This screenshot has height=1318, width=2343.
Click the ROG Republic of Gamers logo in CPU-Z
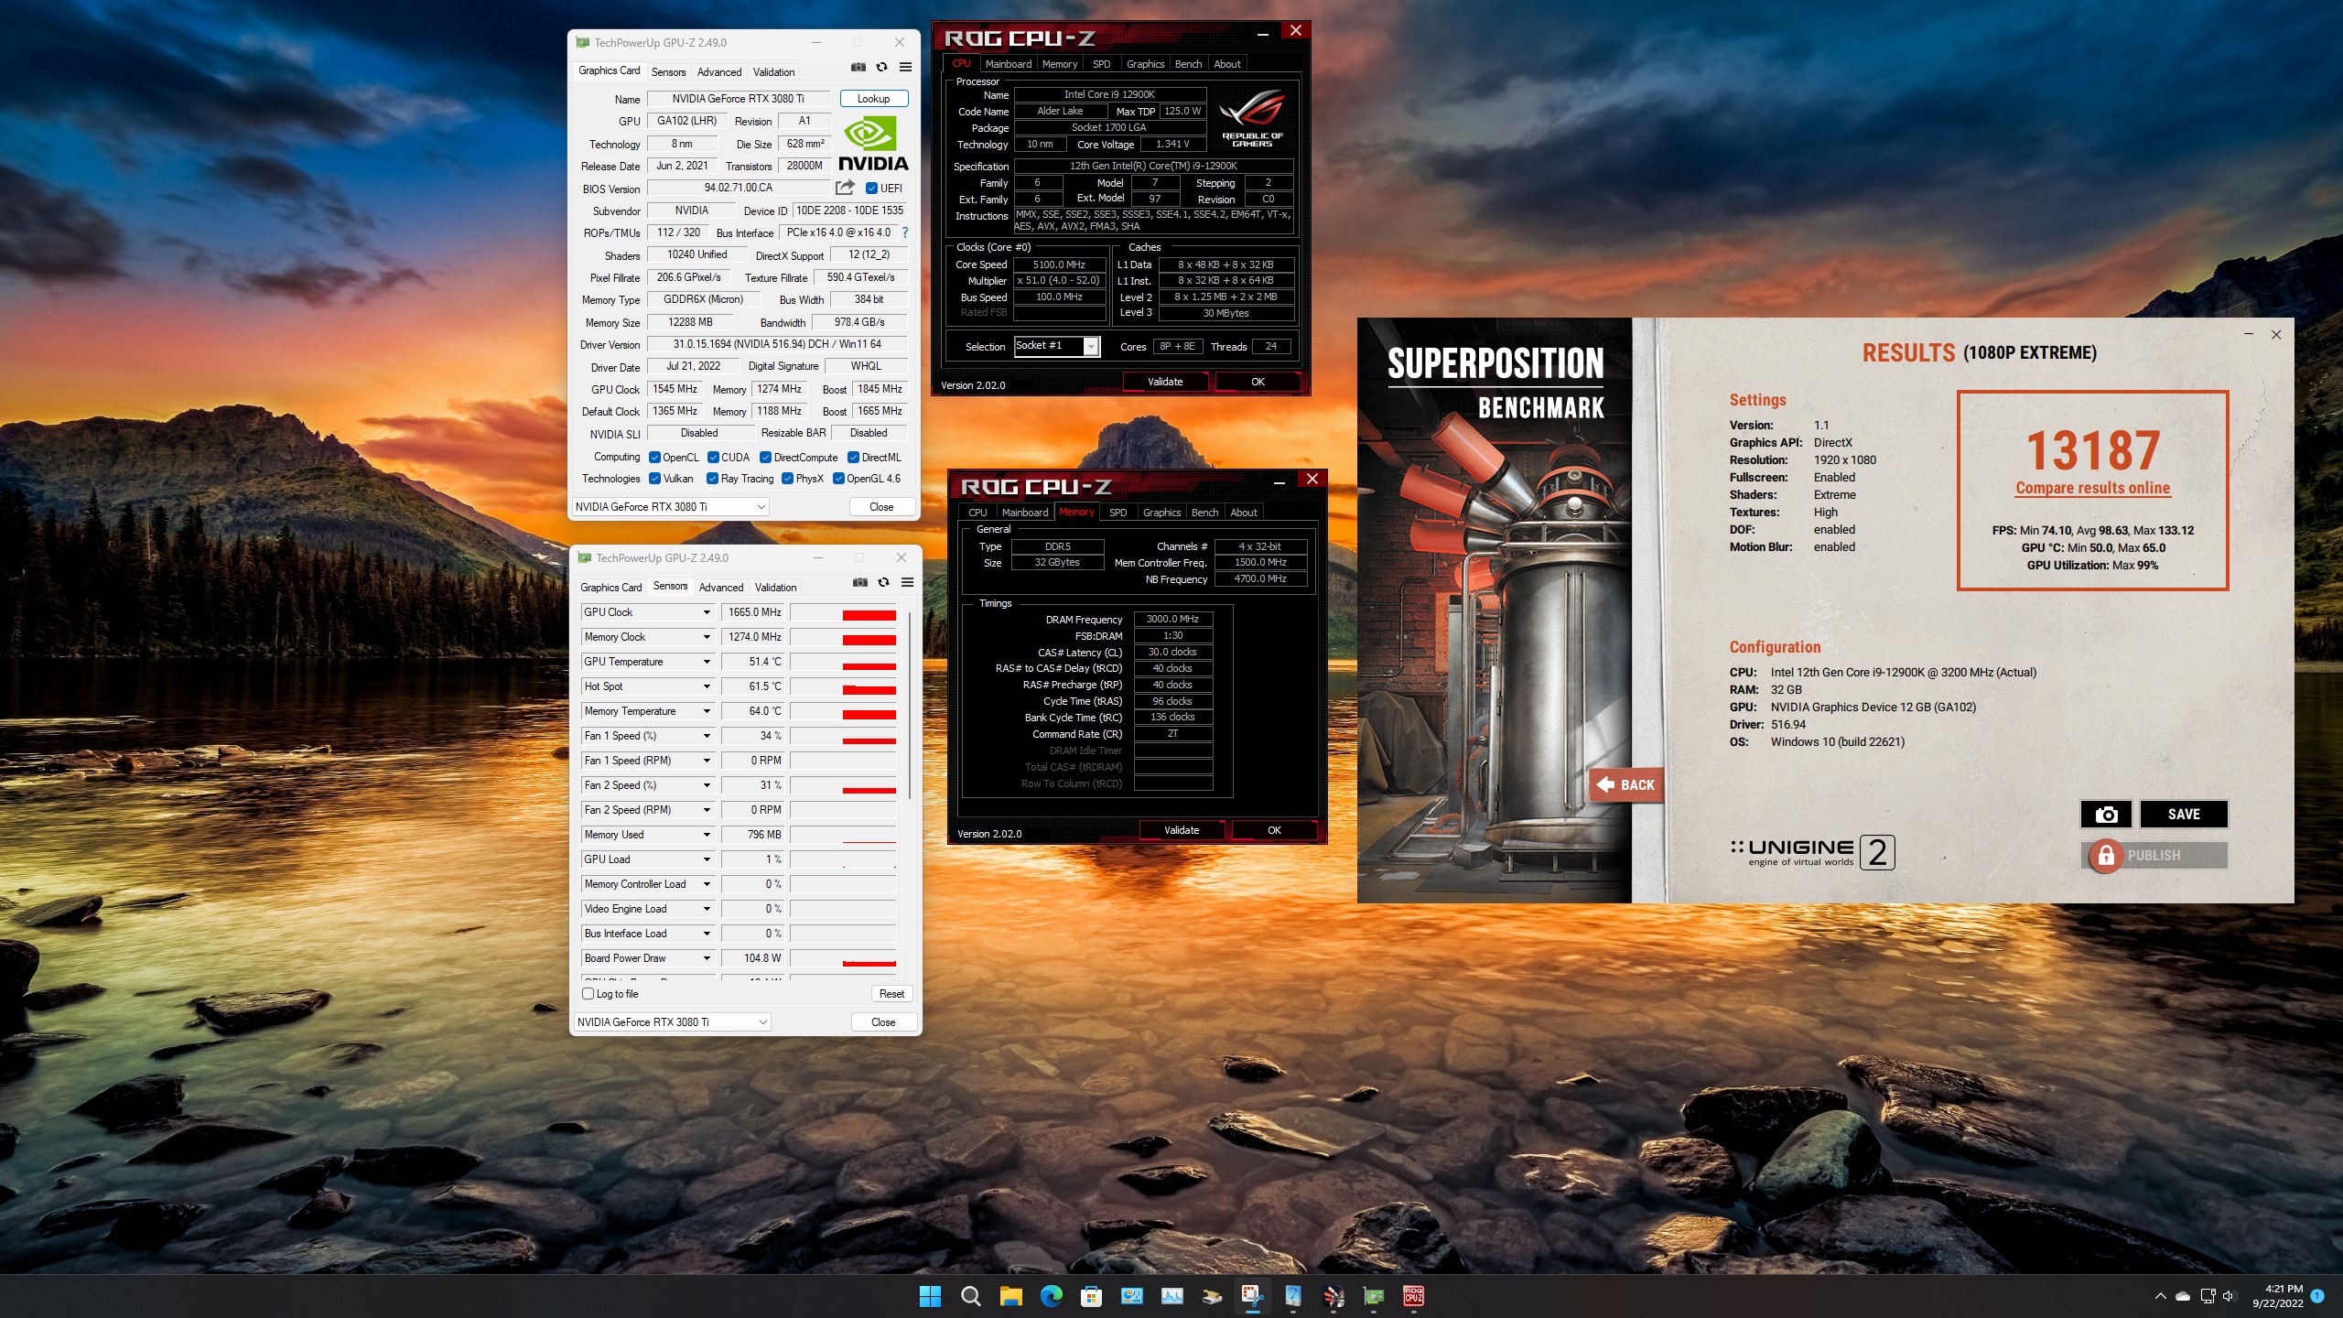pyautogui.click(x=1252, y=118)
